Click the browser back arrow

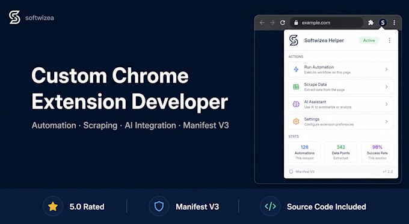(x=262, y=23)
